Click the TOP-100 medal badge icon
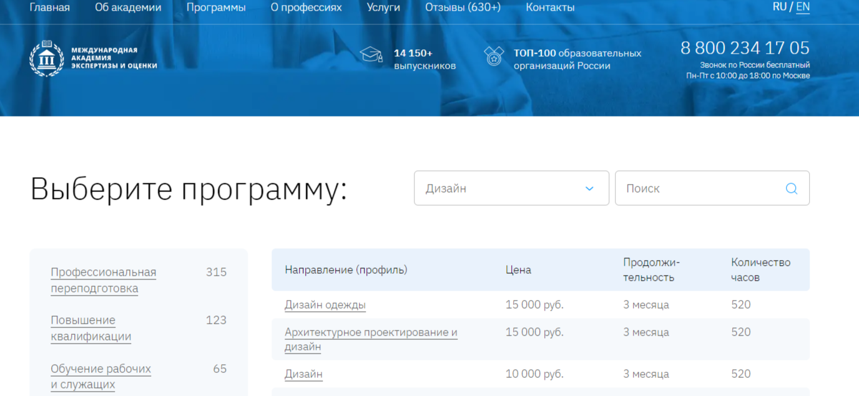The image size is (859, 396). 493,56
